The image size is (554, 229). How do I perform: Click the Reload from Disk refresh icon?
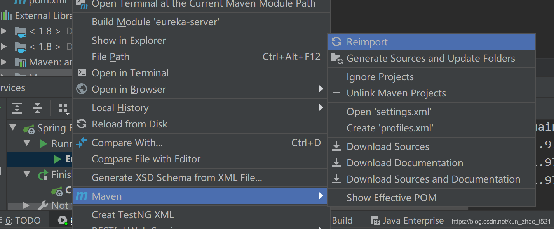tap(82, 124)
